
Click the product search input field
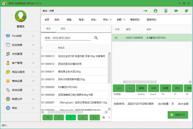(x=68, y=38)
